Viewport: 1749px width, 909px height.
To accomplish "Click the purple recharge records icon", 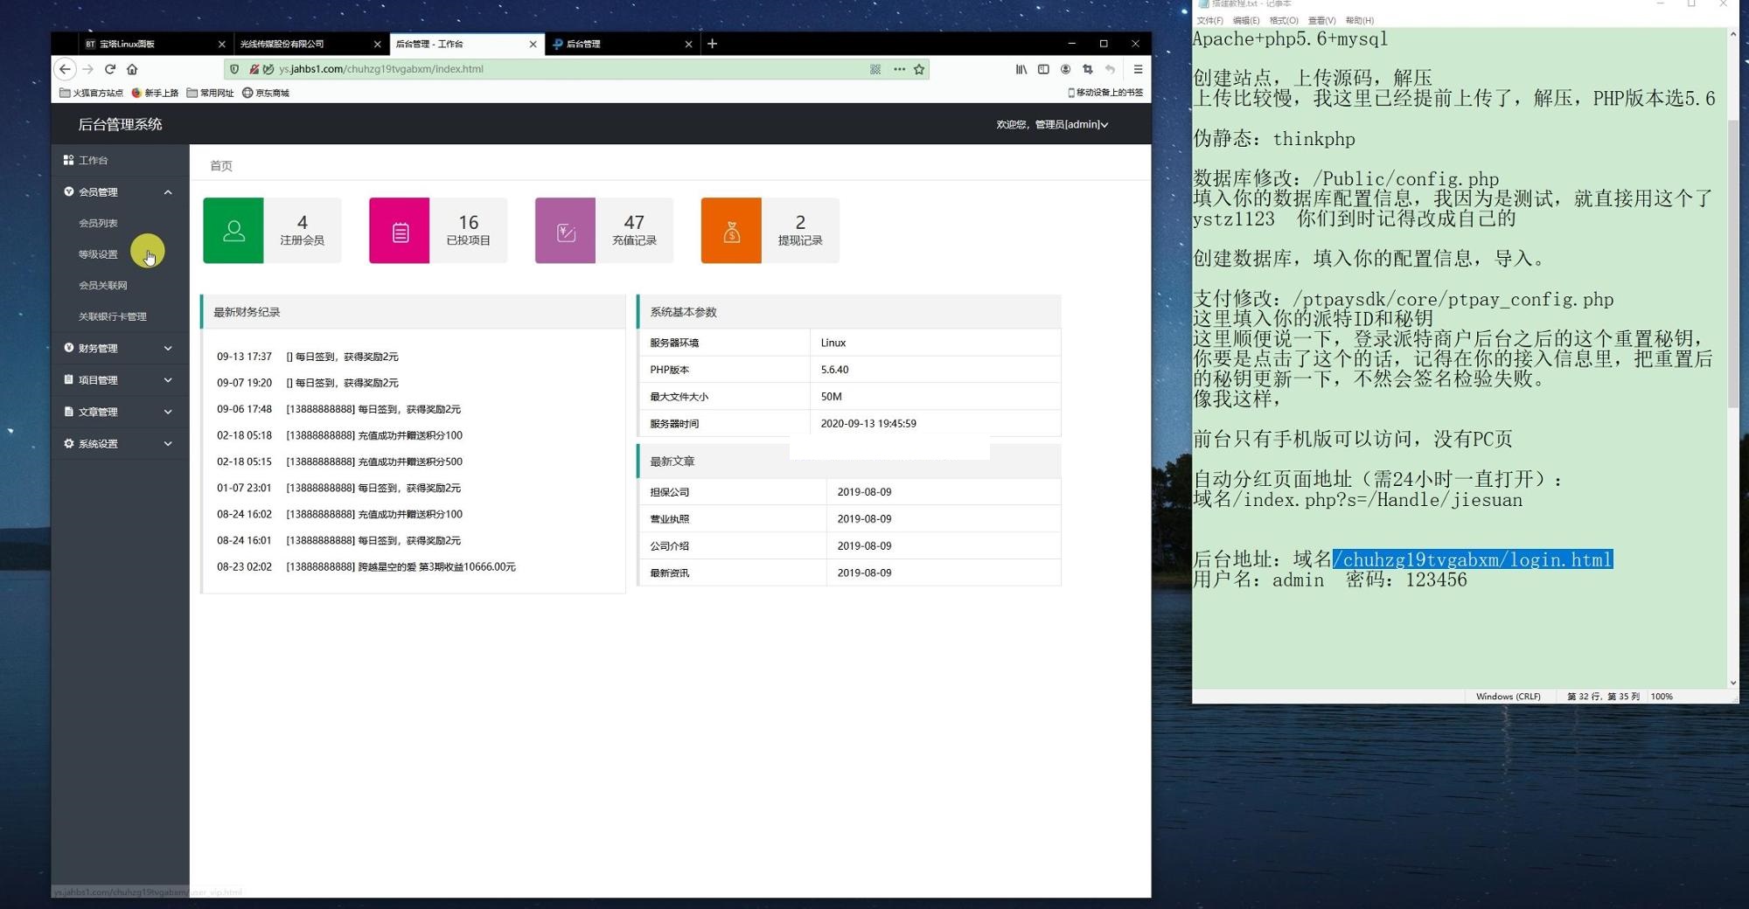I will (566, 231).
